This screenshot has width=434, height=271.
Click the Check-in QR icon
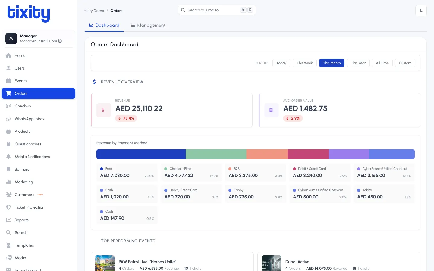(8, 106)
